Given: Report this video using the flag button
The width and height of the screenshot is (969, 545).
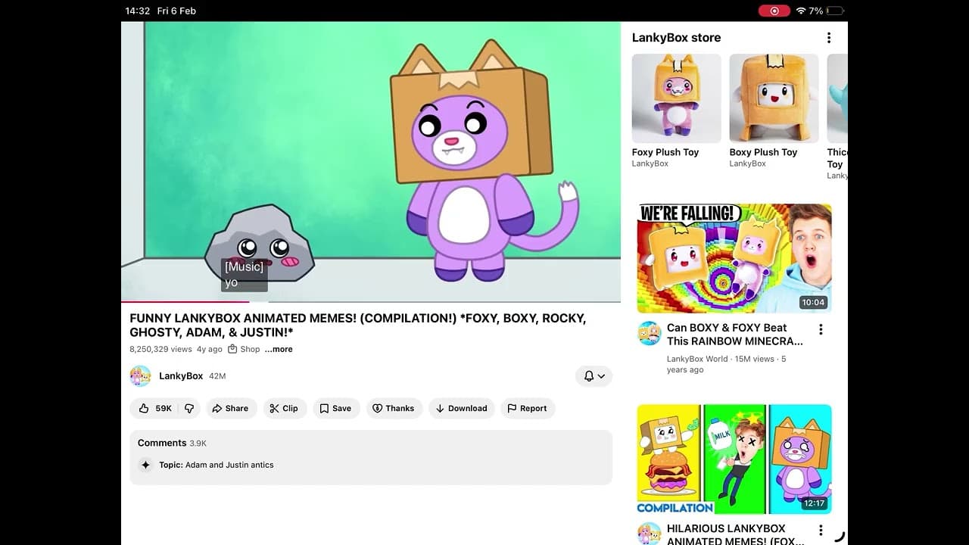Looking at the screenshot, I should 527,408.
